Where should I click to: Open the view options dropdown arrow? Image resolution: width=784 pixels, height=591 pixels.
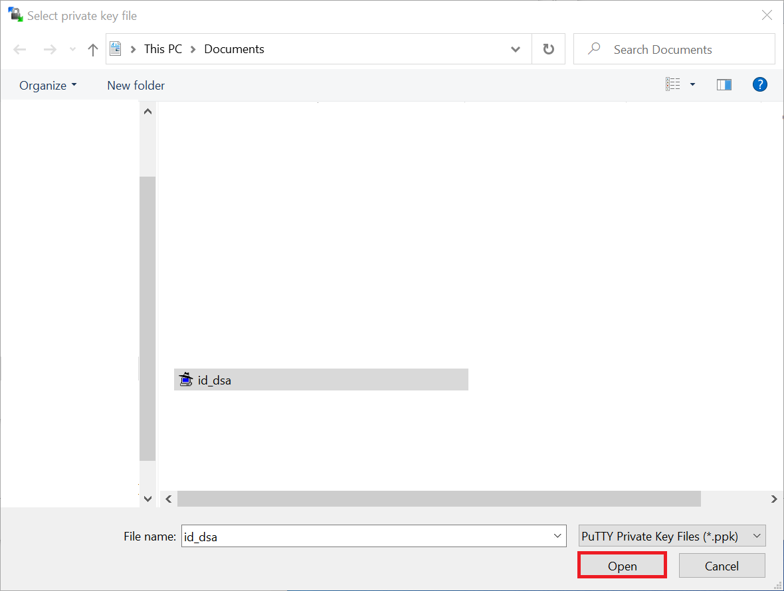coord(692,85)
